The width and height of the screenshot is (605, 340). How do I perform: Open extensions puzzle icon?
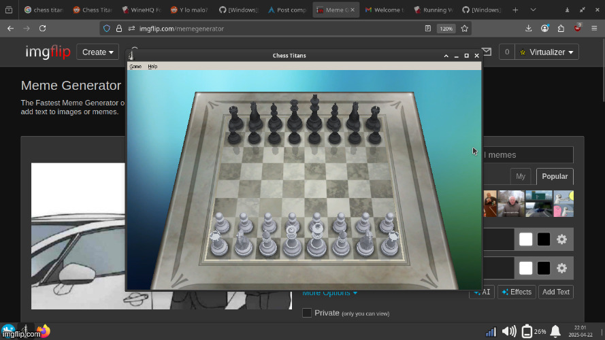pos(561,29)
